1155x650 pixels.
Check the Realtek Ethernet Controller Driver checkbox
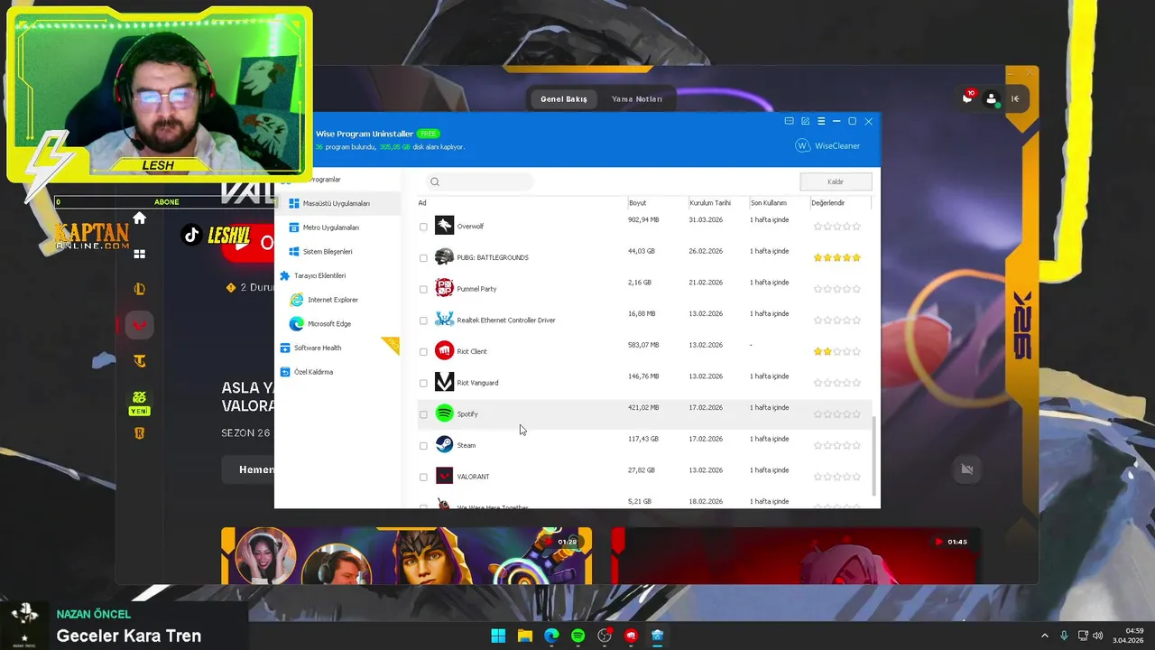423,320
